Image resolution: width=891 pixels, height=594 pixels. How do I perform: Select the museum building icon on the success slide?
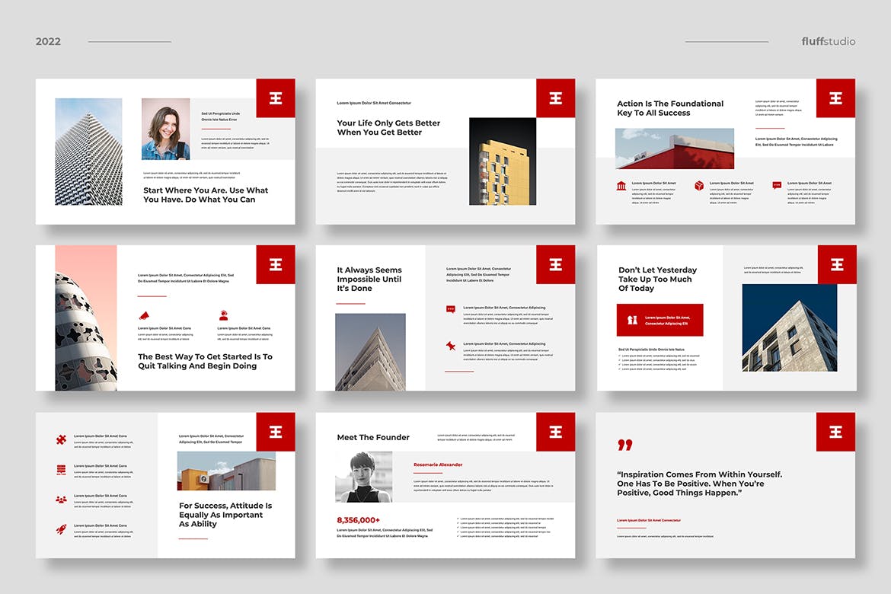(621, 184)
